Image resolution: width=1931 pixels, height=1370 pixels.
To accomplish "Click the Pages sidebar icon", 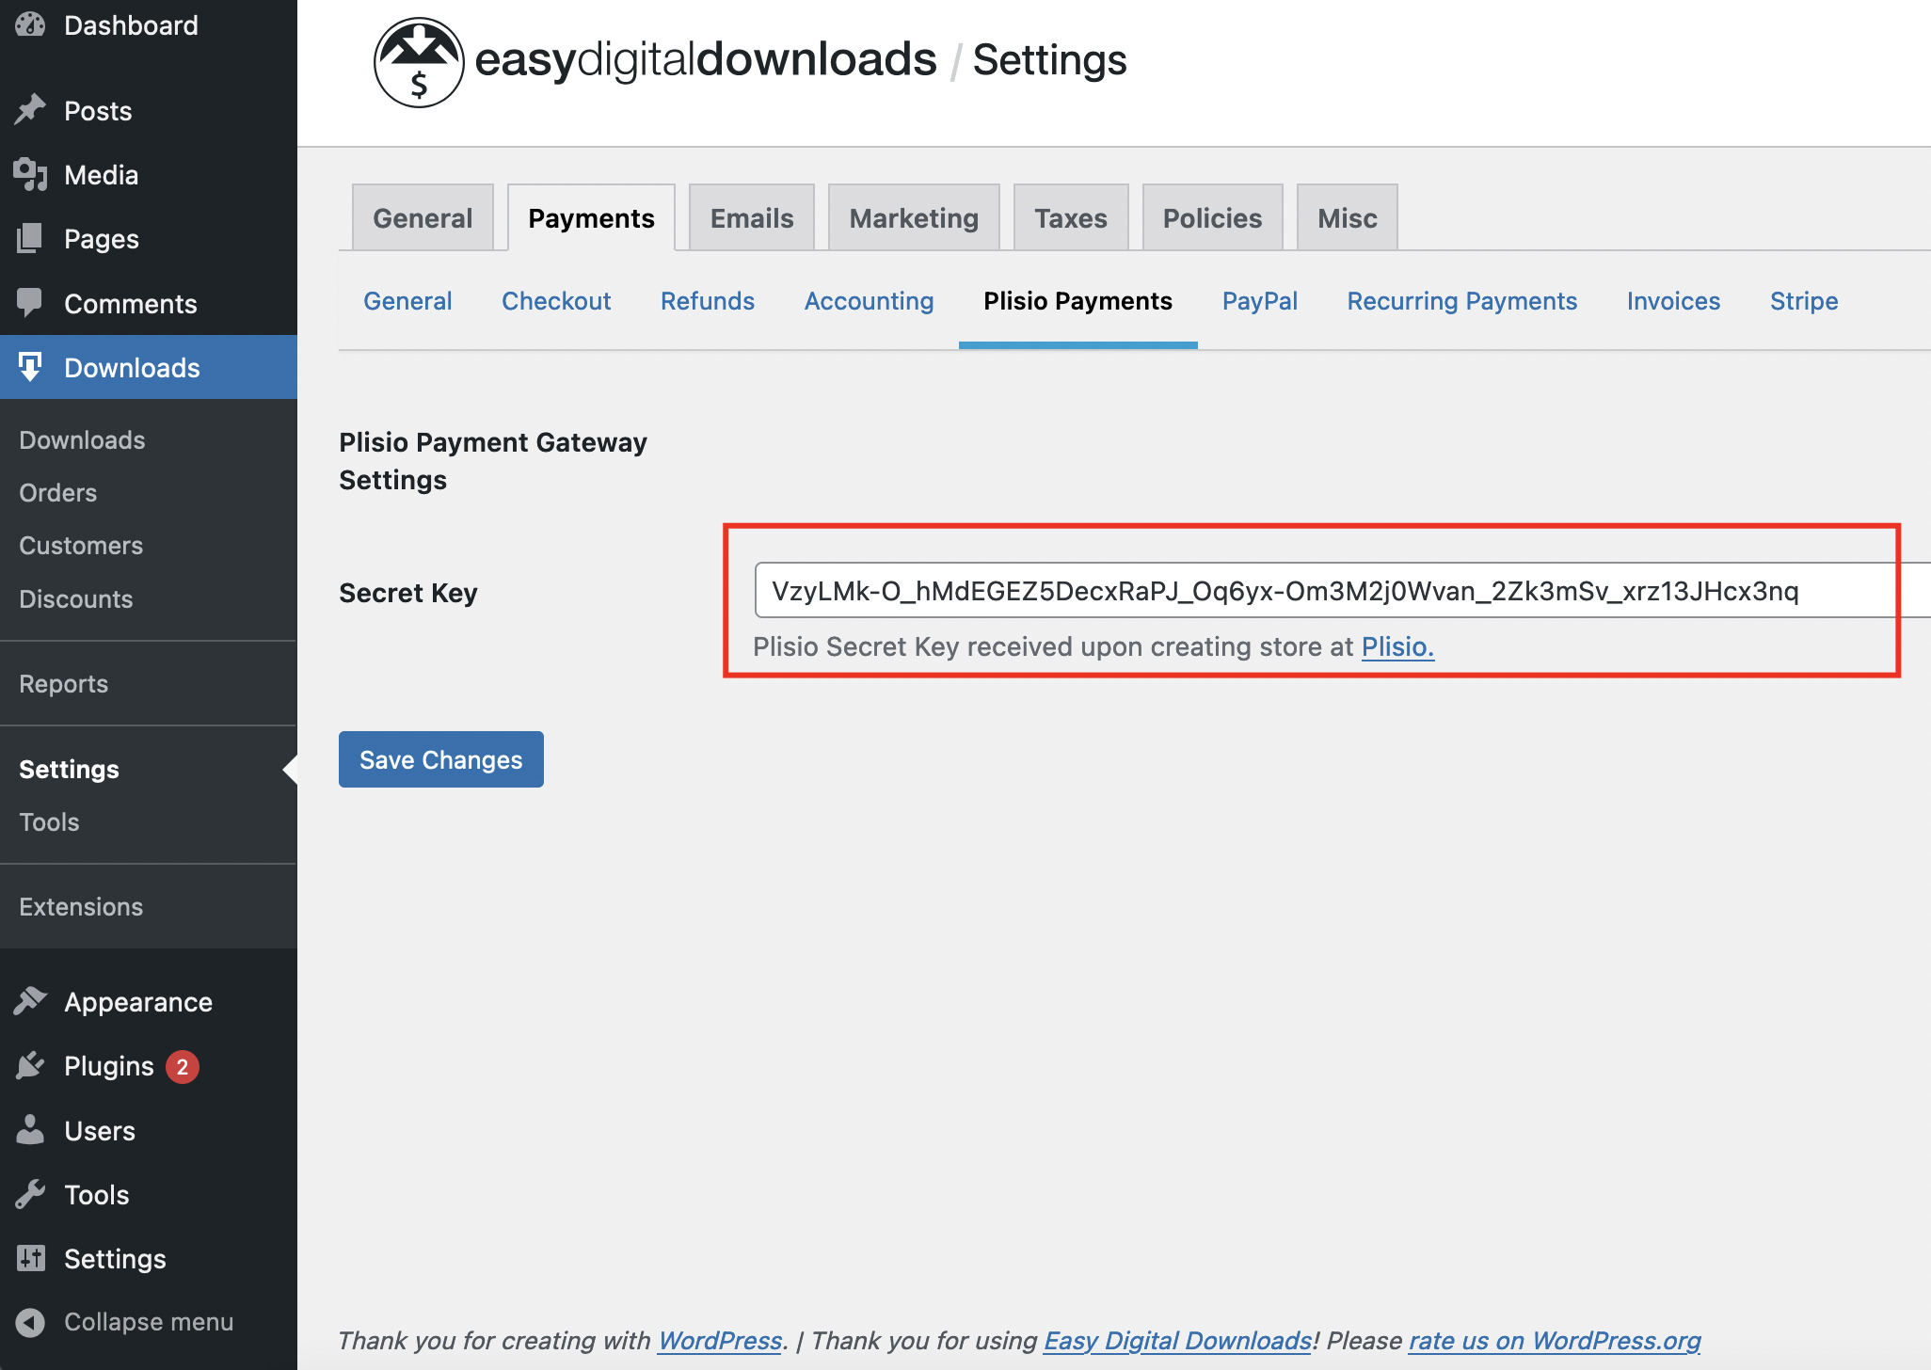I will point(29,238).
